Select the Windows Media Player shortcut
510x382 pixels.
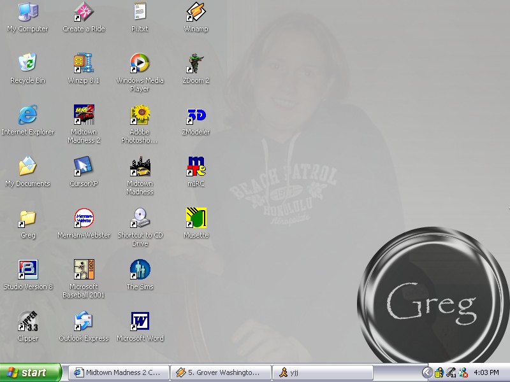pos(140,64)
